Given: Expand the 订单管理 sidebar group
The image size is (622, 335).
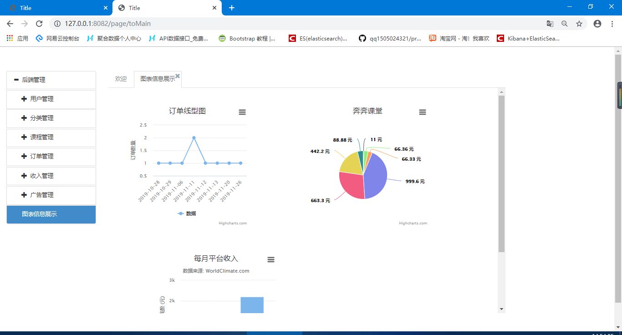Looking at the screenshot, I should pyautogui.click(x=41, y=156).
